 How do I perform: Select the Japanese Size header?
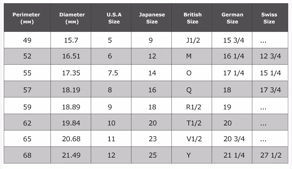tap(151, 18)
